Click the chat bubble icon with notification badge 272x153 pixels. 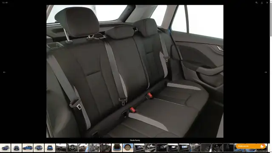262,146
